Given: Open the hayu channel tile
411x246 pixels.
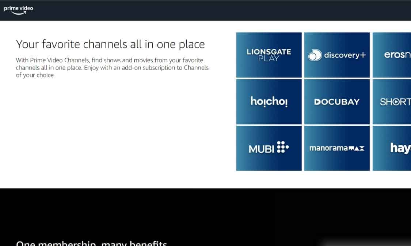Looking at the screenshot, I should [x=392, y=148].
